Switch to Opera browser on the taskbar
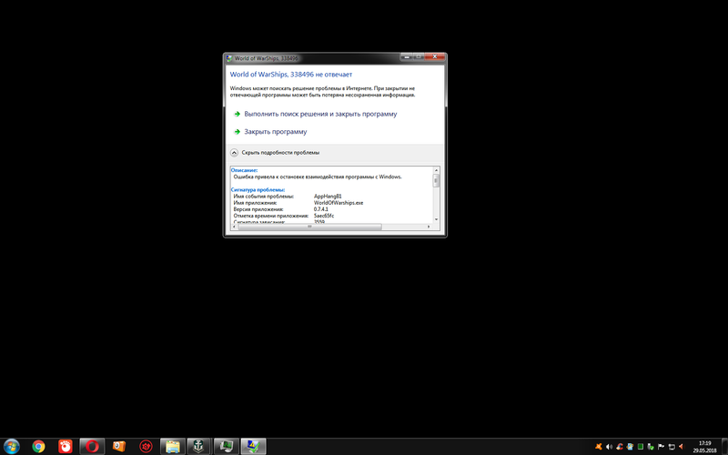Screen dimensions: 728x455 92,447
